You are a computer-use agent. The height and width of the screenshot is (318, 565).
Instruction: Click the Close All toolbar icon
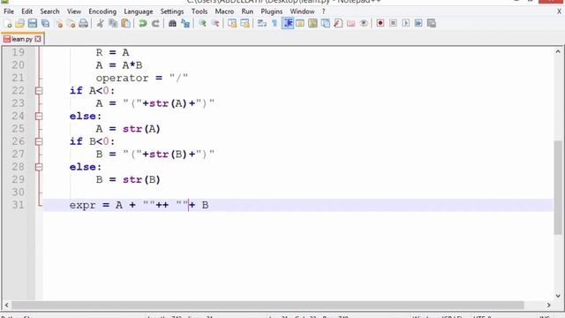[x=71, y=24]
